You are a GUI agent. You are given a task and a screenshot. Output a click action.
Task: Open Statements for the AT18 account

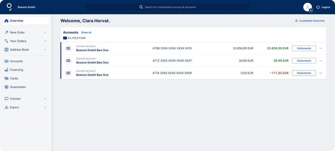pyautogui.click(x=304, y=73)
